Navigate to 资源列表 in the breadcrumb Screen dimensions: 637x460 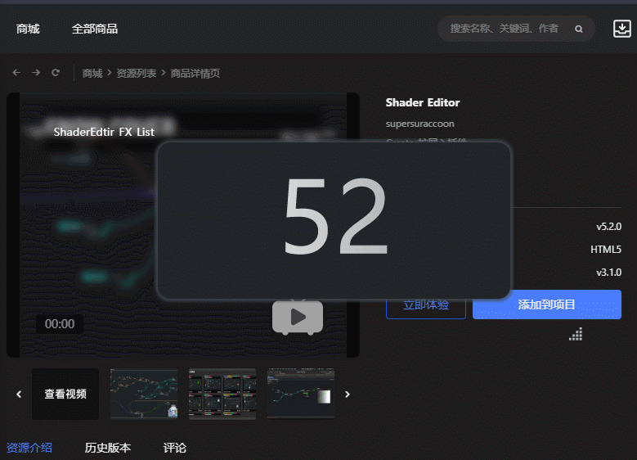pos(137,73)
